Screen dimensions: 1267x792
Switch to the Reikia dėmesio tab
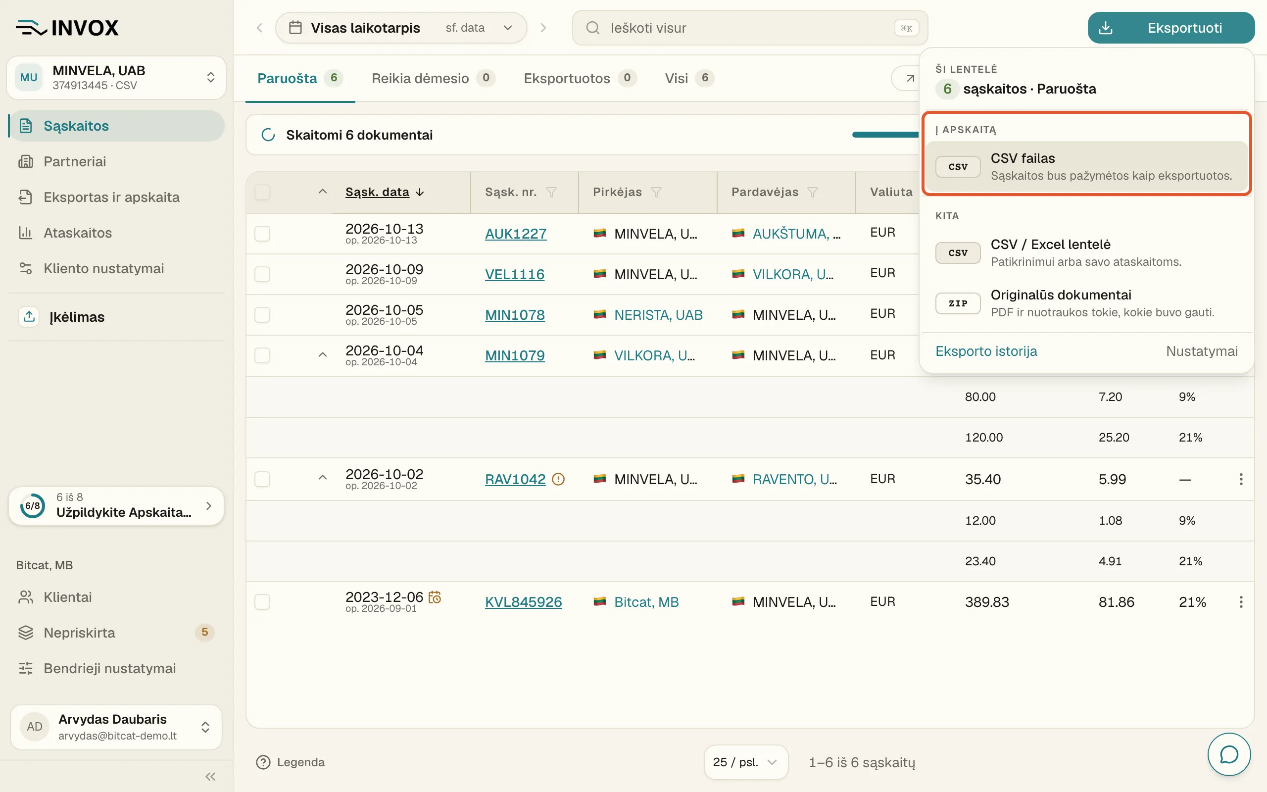coord(433,78)
